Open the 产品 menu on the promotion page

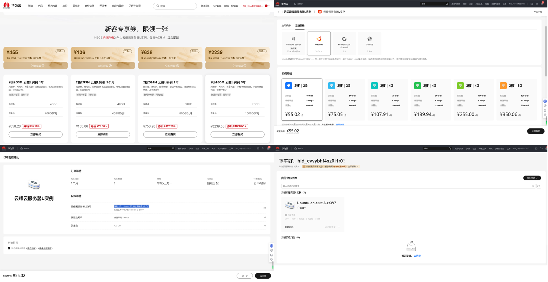pyautogui.click(x=40, y=6)
